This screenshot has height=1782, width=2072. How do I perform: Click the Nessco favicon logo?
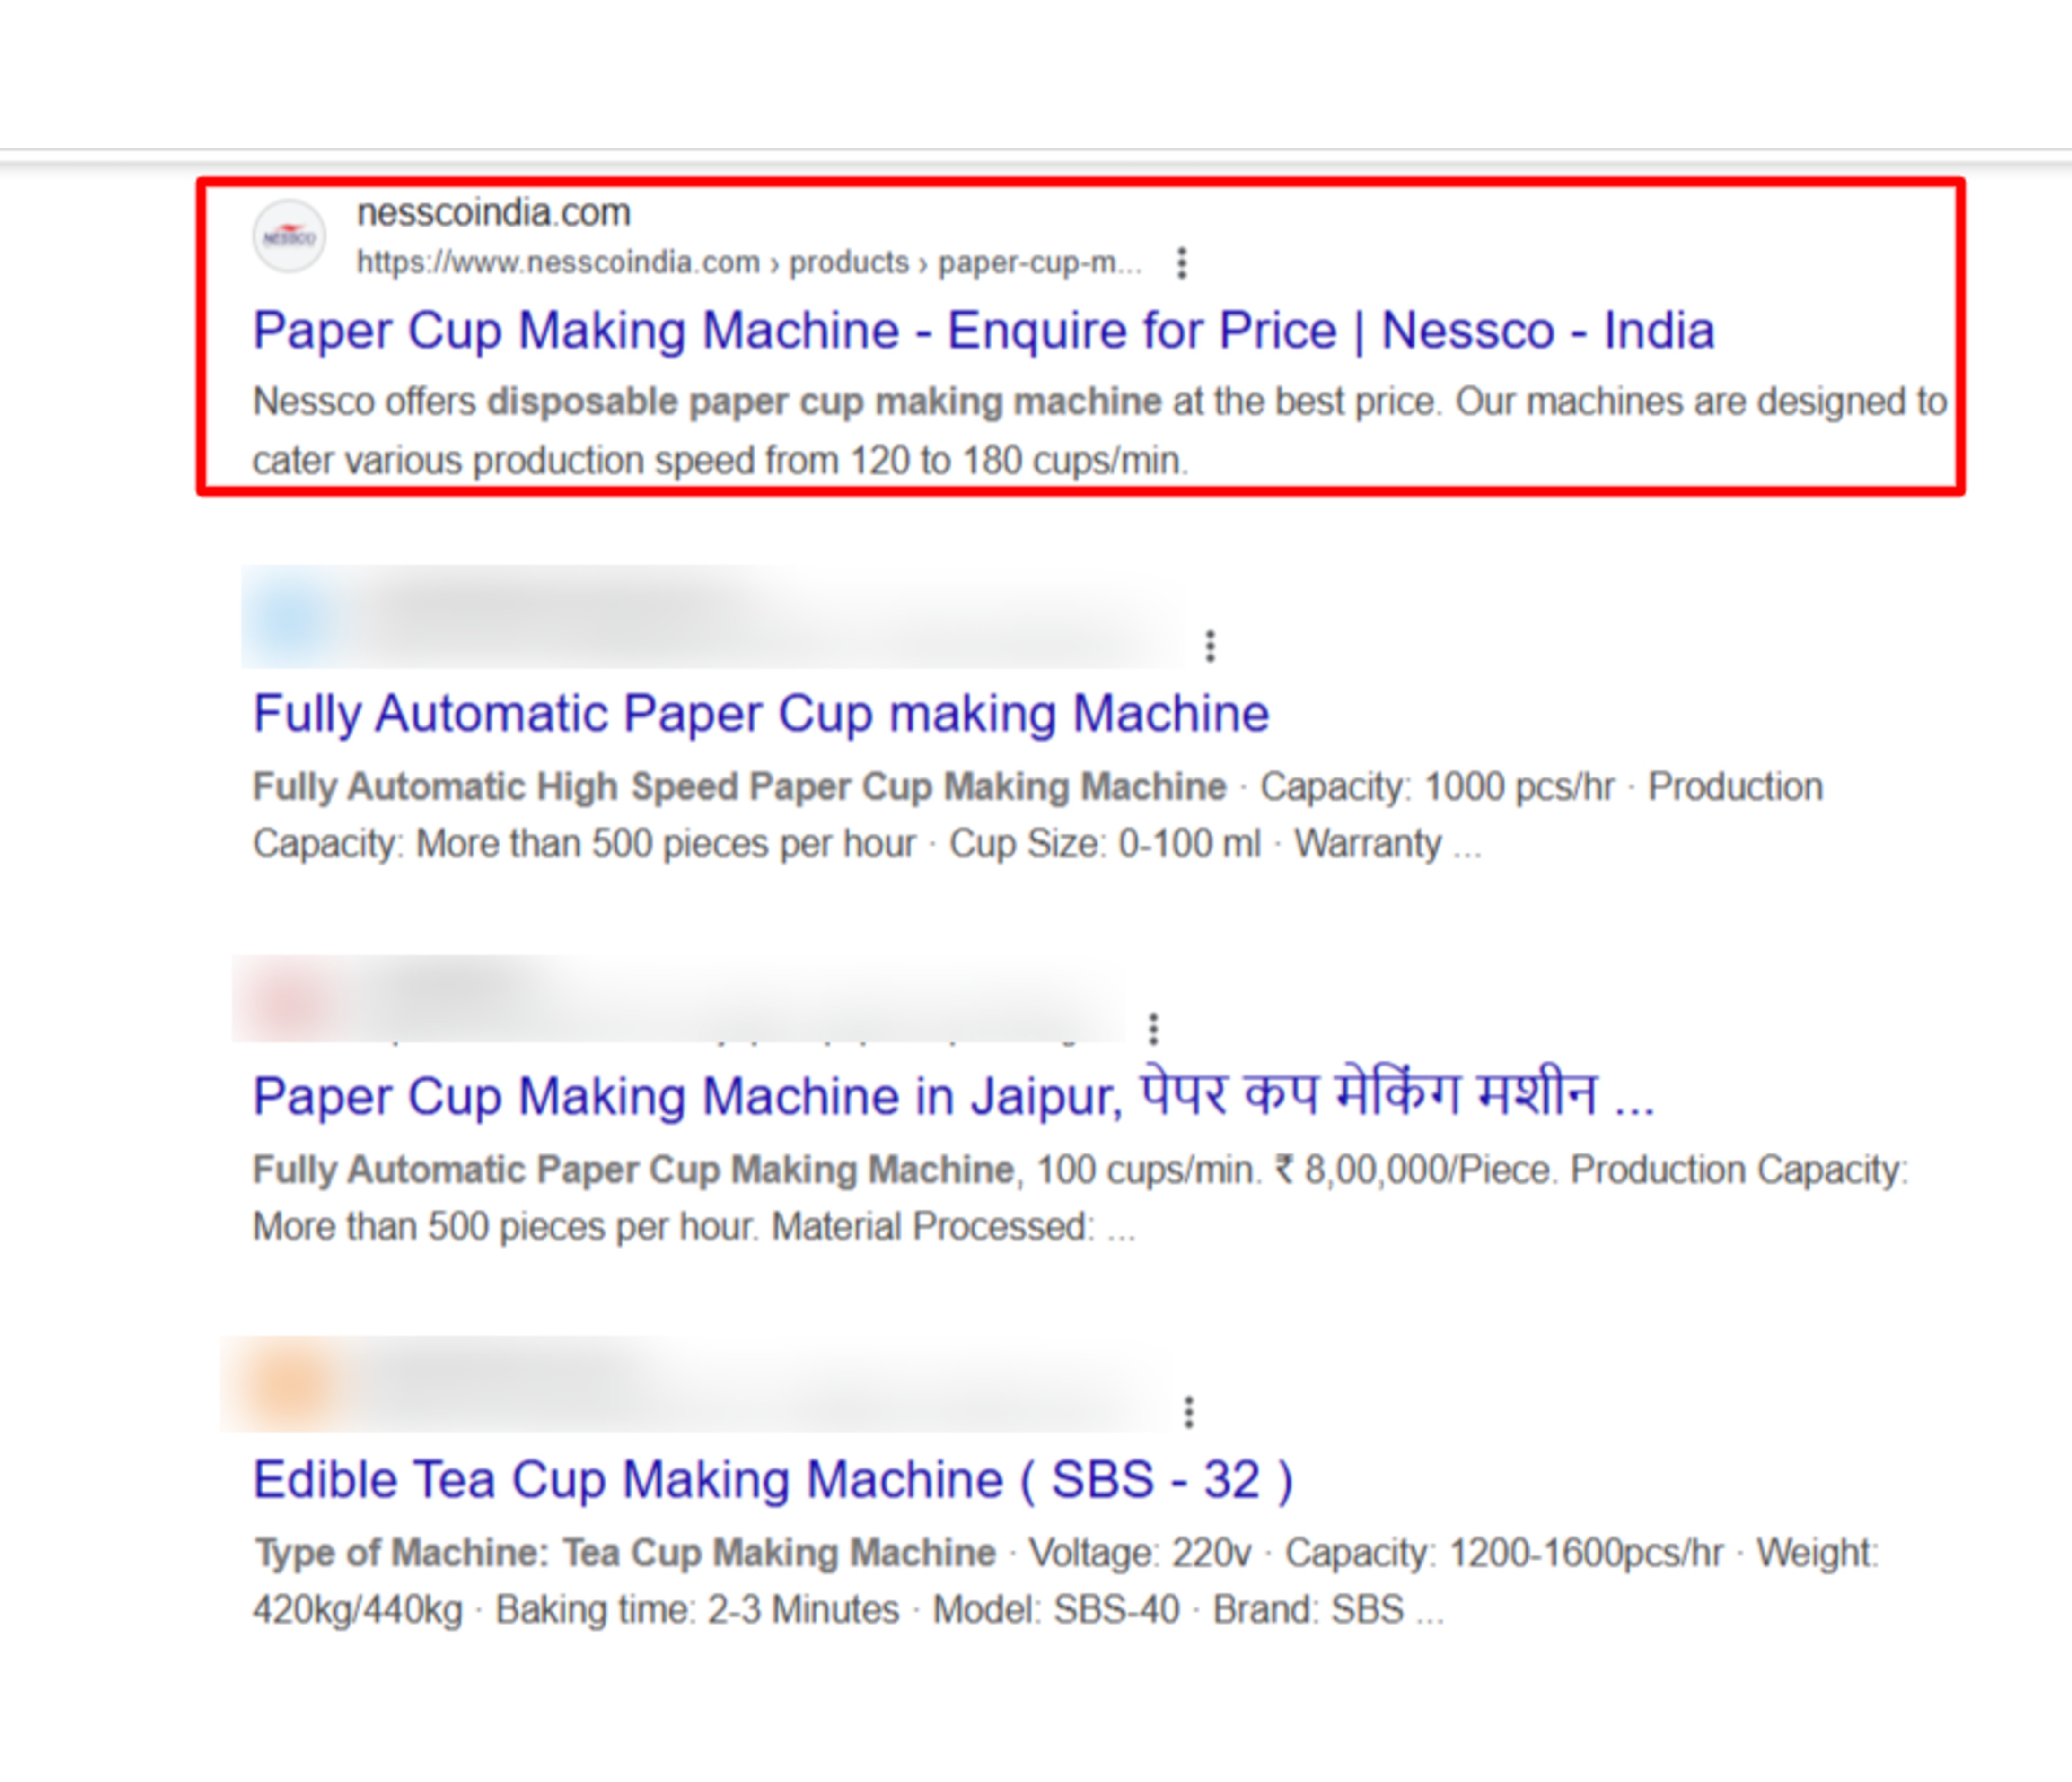(x=289, y=237)
